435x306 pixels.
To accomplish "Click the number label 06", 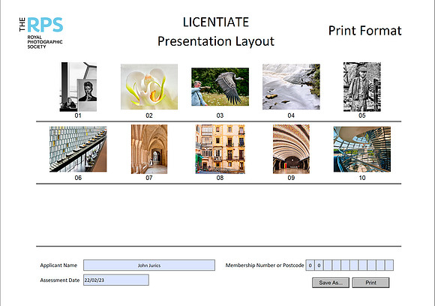I will pyautogui.click(x=78, y=178).
